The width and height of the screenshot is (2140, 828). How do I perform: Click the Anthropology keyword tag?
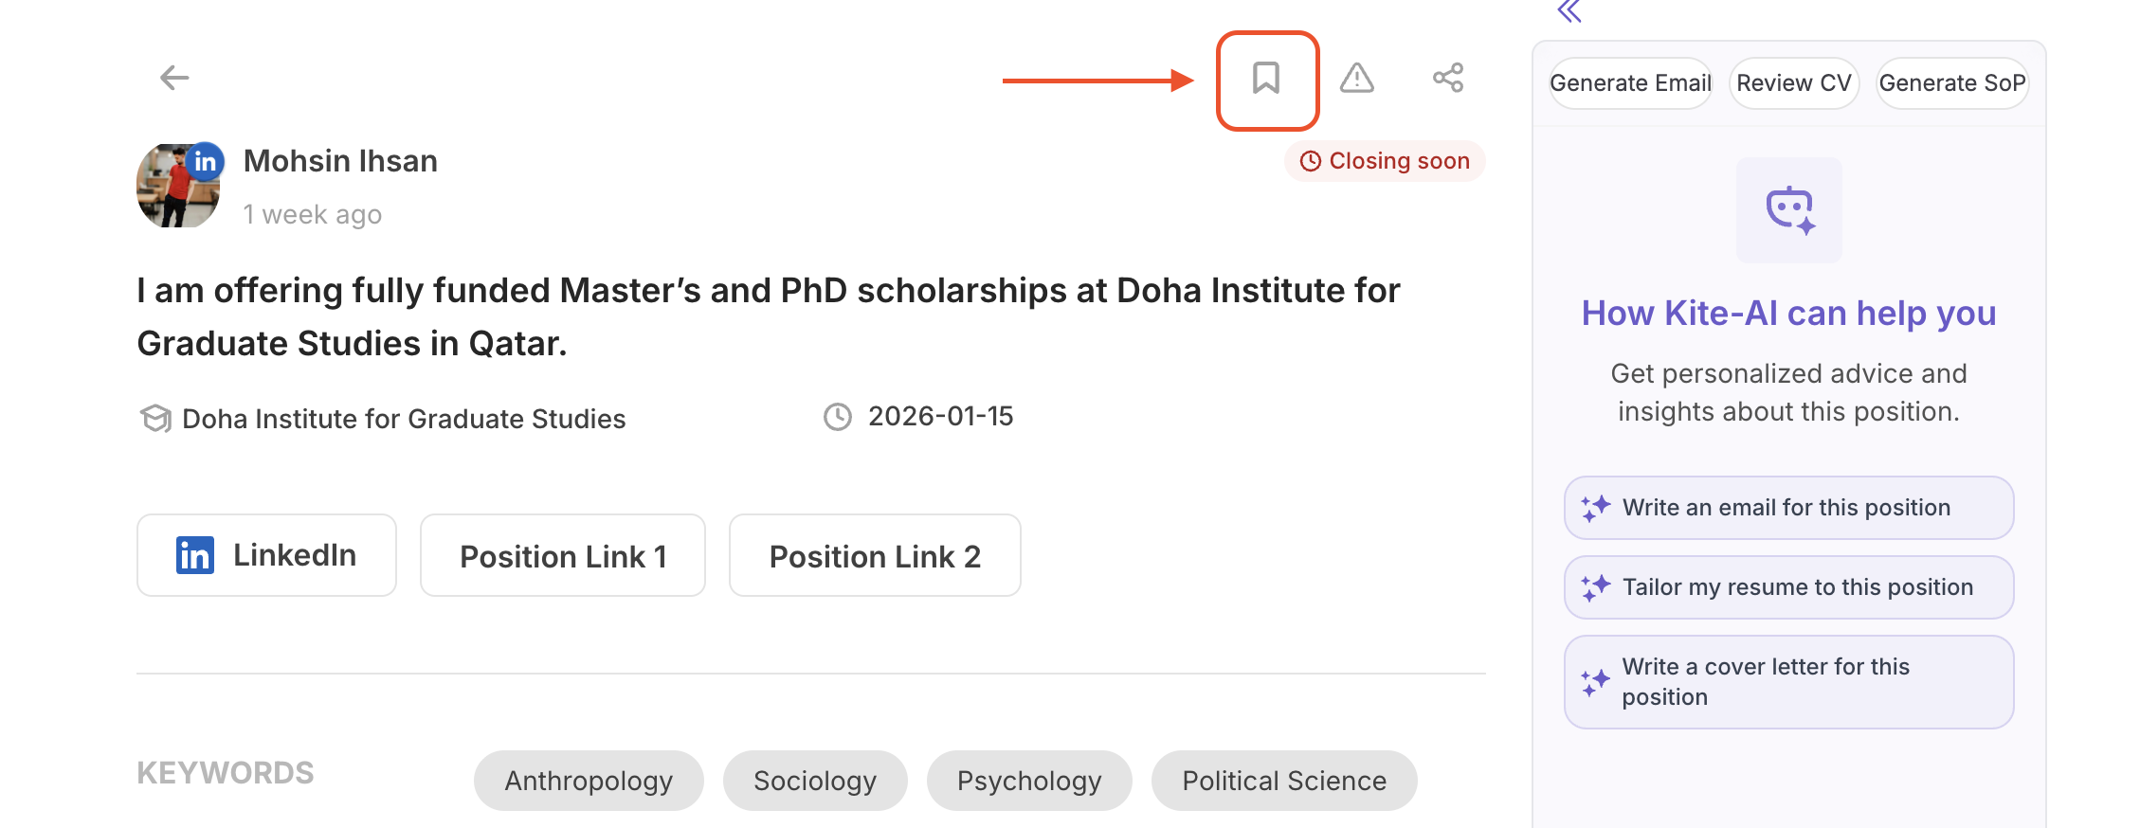(589, 781)
